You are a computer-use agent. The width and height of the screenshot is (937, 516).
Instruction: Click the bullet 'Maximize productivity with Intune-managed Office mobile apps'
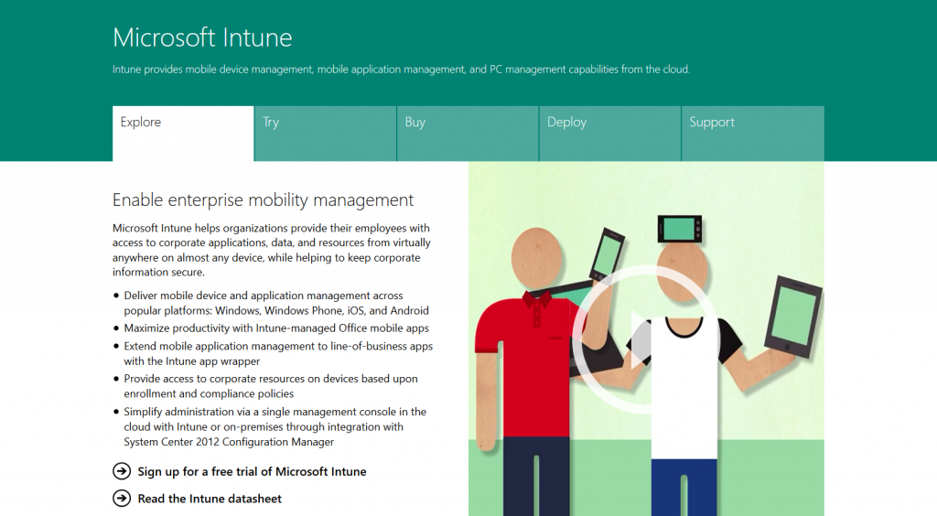click(x=276, y=328)
